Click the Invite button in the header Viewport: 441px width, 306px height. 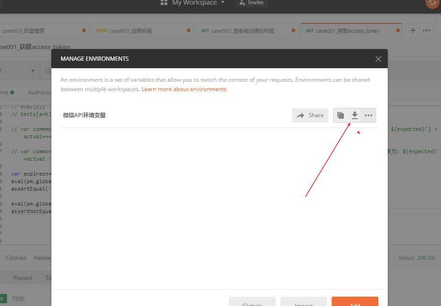point(251,3)
